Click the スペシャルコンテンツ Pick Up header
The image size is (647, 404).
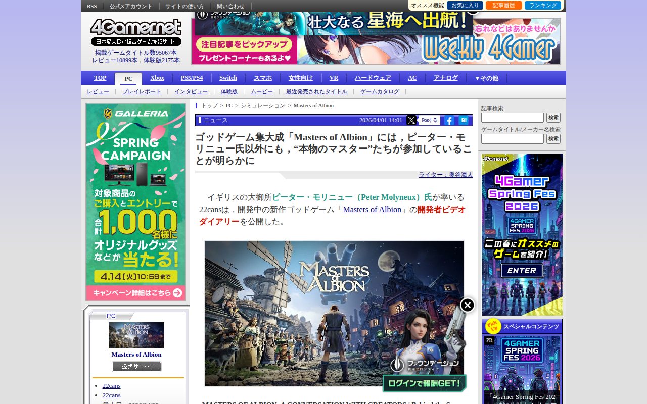[522, 326]
